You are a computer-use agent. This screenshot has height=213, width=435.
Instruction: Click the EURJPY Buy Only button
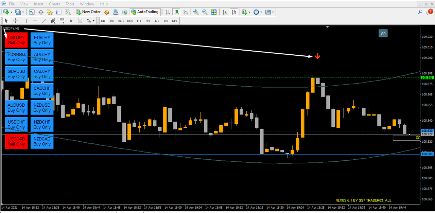(x=42, y=40)
